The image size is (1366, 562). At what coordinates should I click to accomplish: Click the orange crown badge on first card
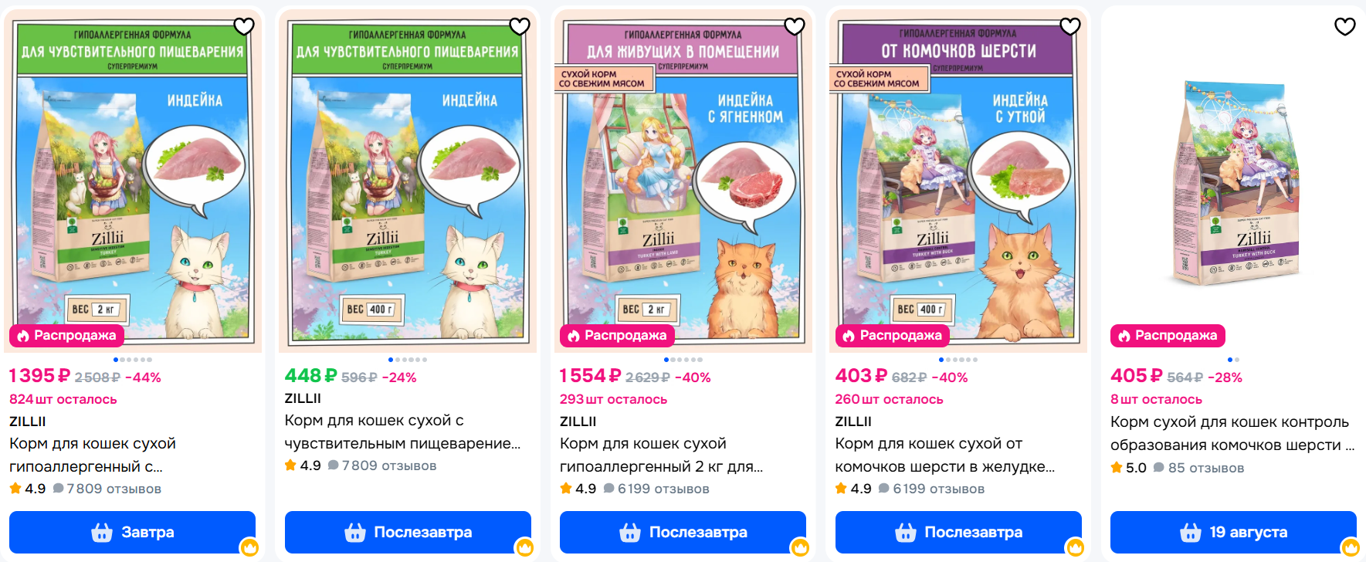[x=249, y=547]
